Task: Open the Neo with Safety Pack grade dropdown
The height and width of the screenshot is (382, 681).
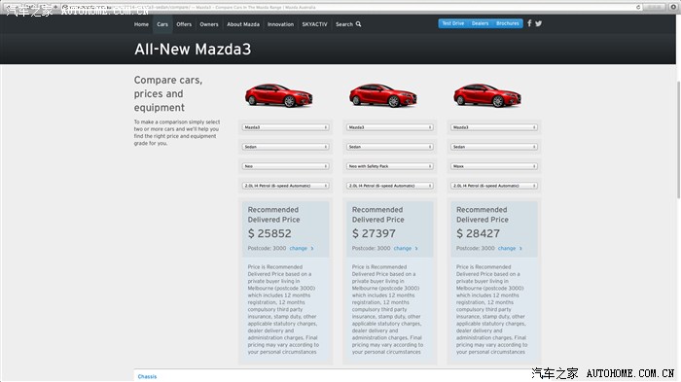Action: (390, 166)
